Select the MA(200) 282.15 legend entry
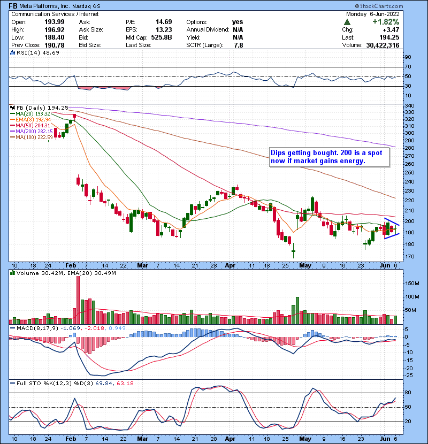Viewport: 428px width, 444px height. [x=32, y=132]
